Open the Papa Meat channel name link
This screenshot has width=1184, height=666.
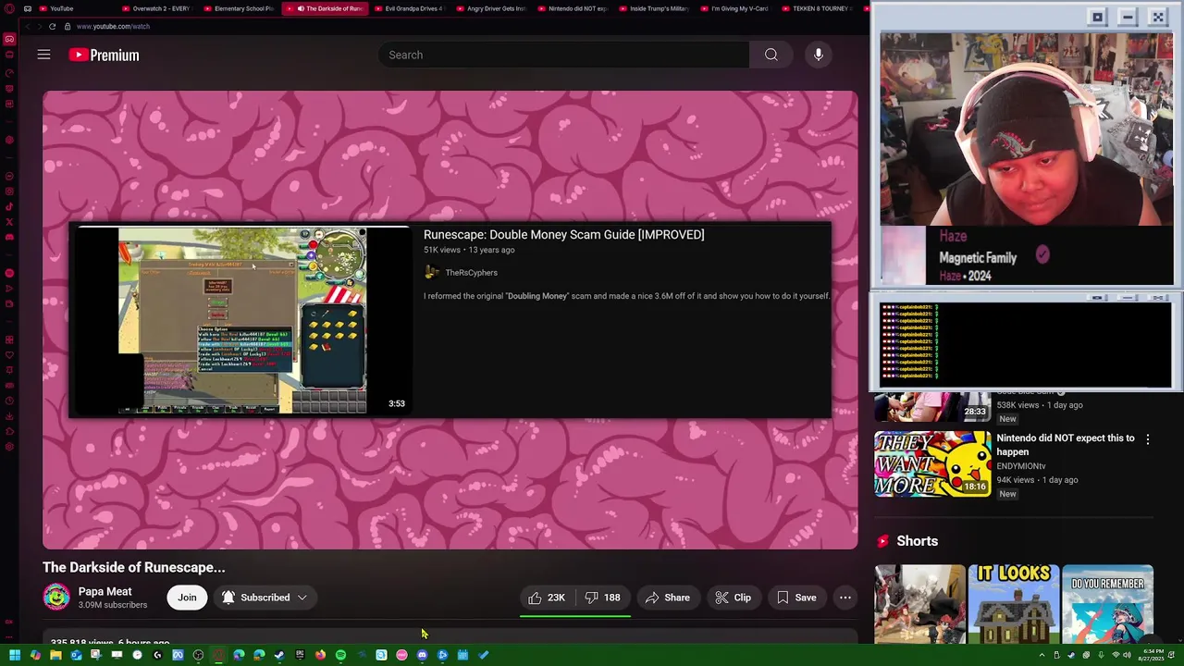tap(105, 591)
